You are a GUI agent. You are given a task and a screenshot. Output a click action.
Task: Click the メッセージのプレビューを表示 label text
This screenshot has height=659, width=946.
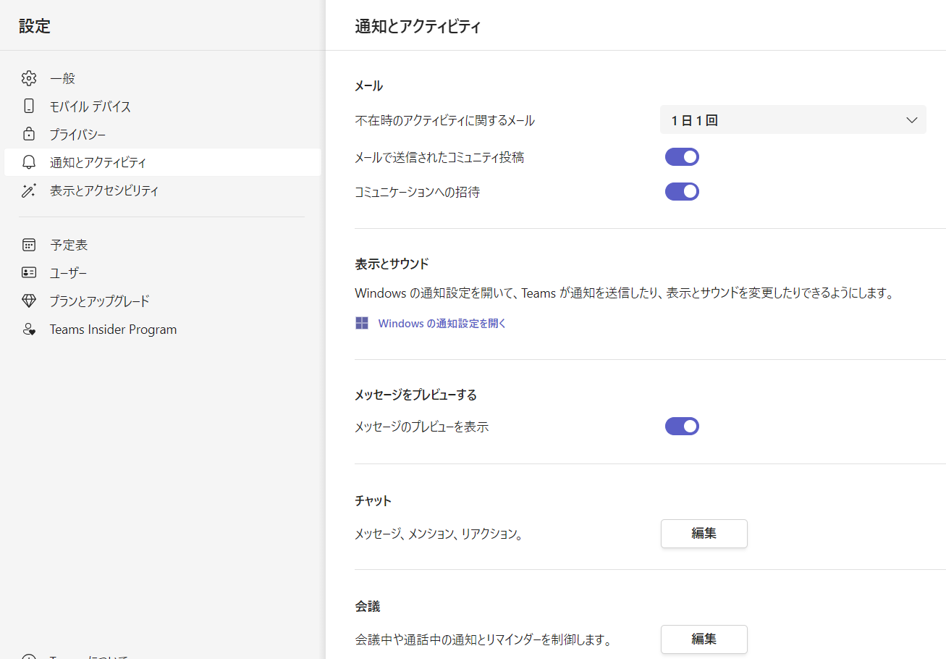click(422, 427)
